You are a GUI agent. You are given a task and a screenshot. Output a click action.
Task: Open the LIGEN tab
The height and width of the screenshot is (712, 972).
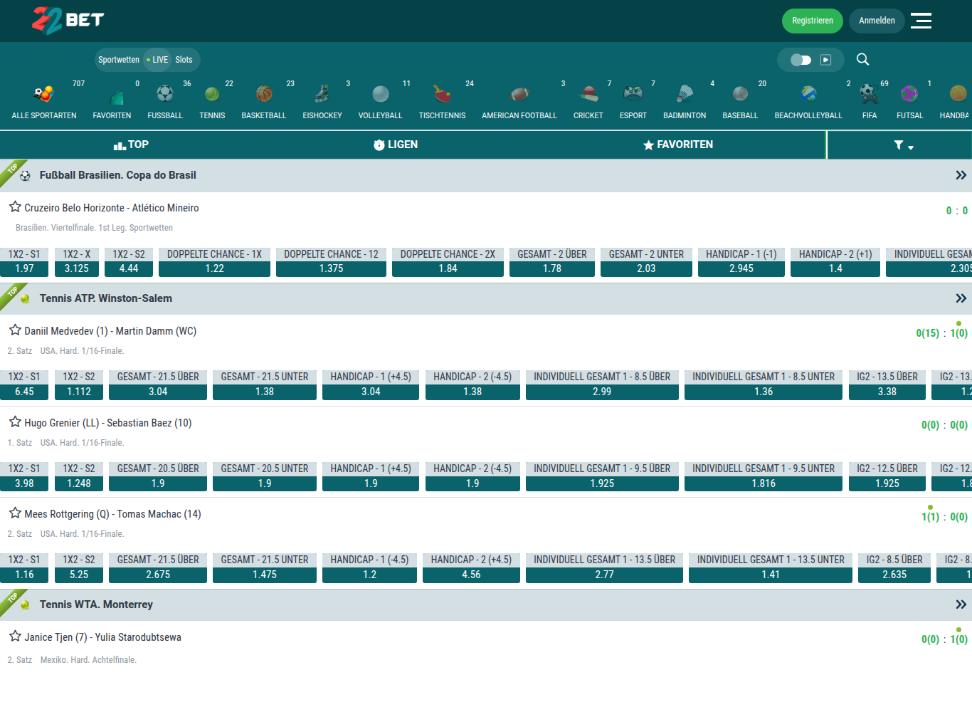coord(396,145)
